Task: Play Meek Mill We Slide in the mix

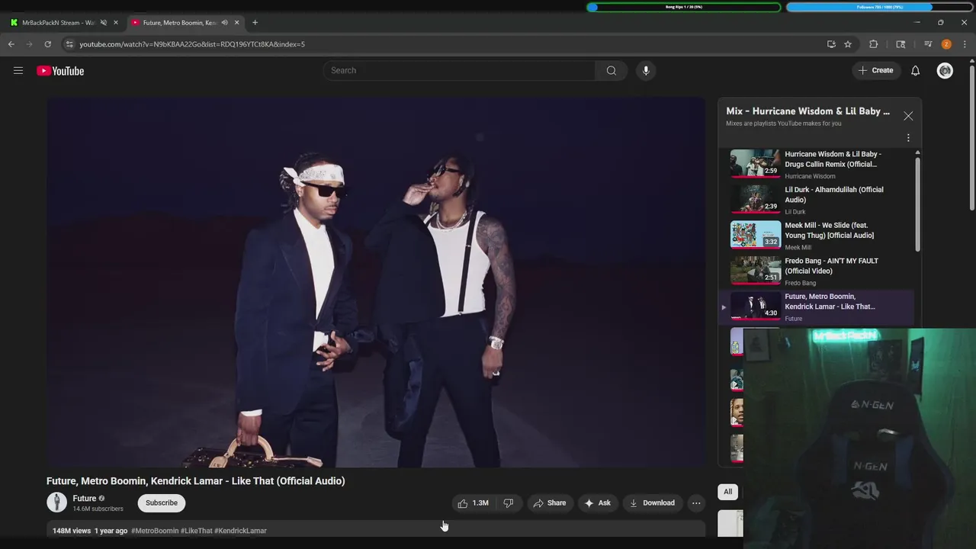Action: pos(816,236)
